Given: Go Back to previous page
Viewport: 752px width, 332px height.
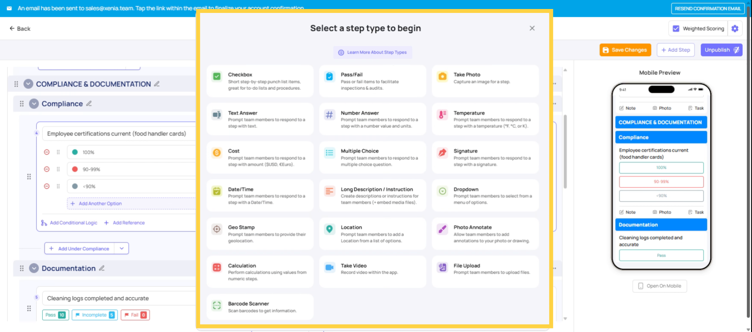Looking at the screenshot, I should coord(20,29).
